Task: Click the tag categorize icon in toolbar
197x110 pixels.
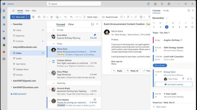Action: coord(121,17)
